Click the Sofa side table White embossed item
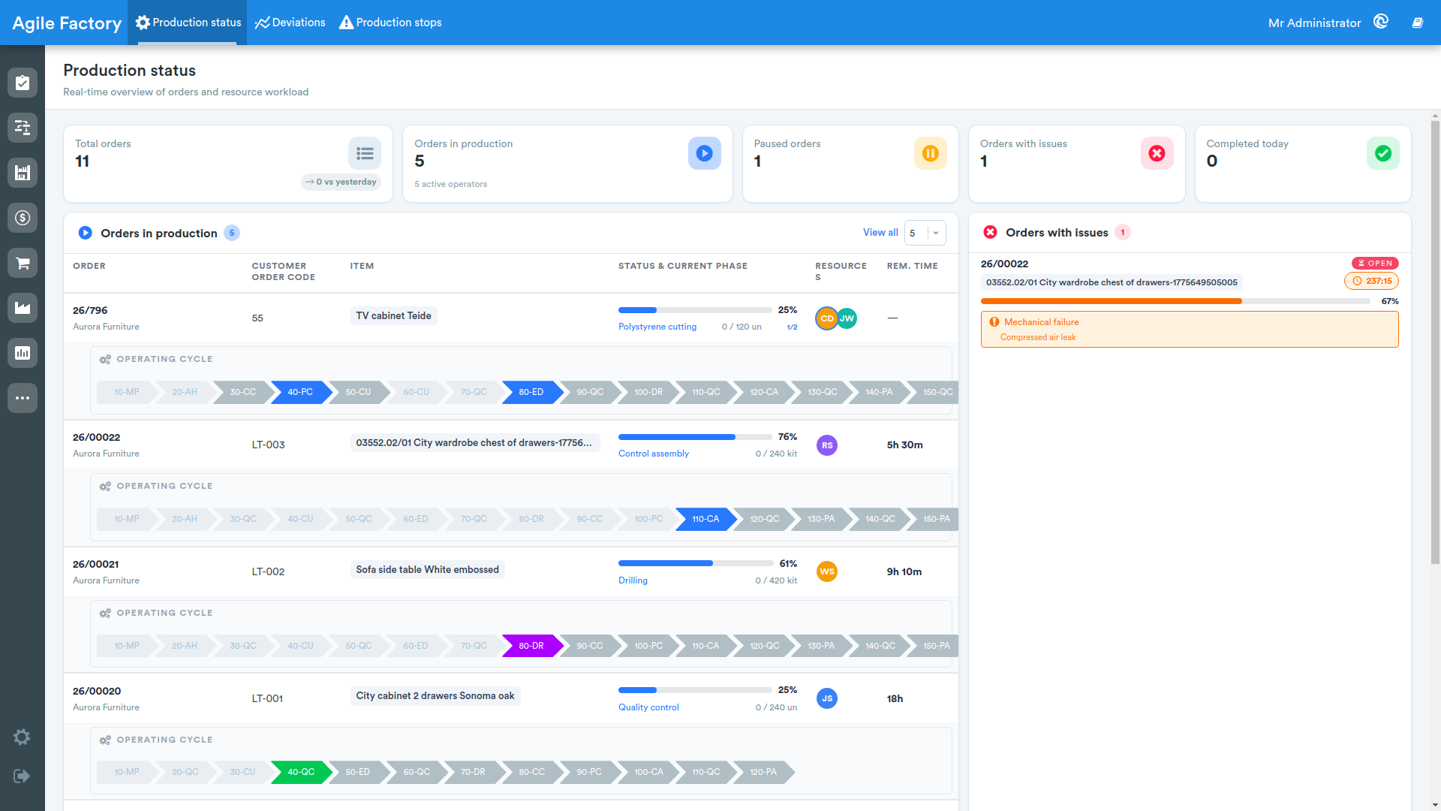Screen dimensions: 1441x811 pyautogui.click(x=427, y=570)
